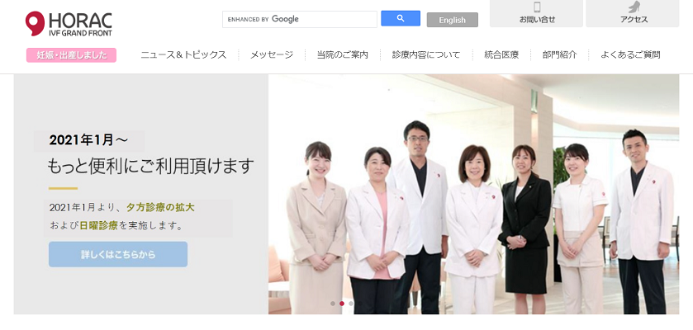Expand the 統合医療 menu
693x330 pixels.
[x=501, y=55]
